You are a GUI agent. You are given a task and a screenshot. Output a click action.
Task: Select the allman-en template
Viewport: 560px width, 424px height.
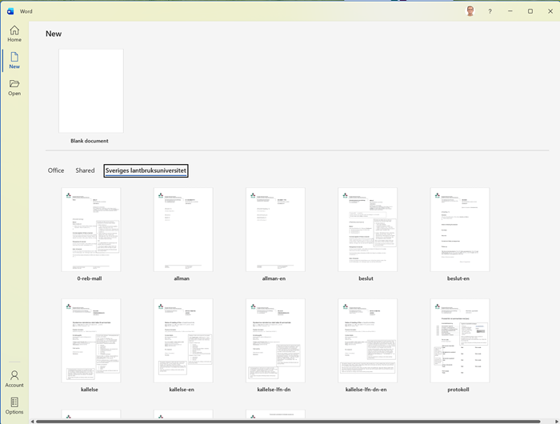click(275, 230)
